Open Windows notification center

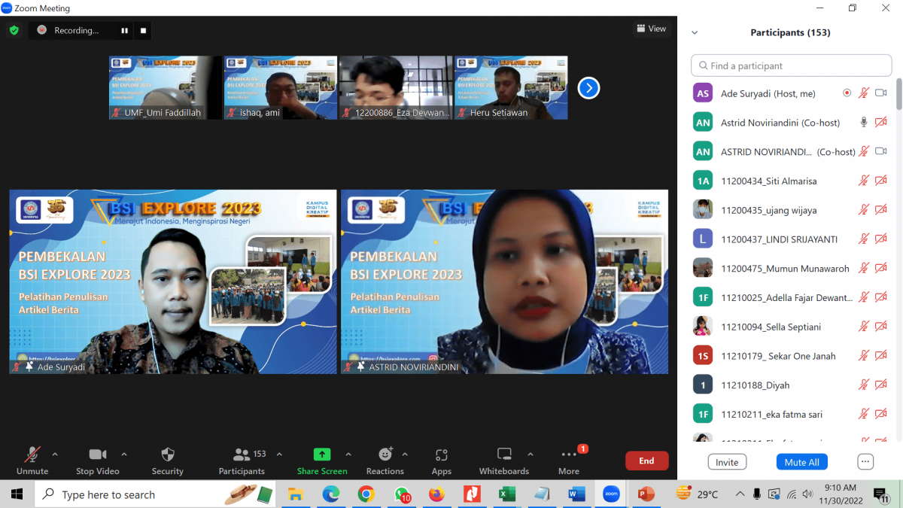[881, 494]
